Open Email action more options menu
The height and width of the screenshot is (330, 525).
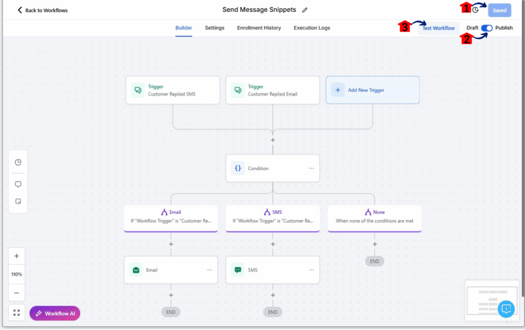click(x=210, y=270)
